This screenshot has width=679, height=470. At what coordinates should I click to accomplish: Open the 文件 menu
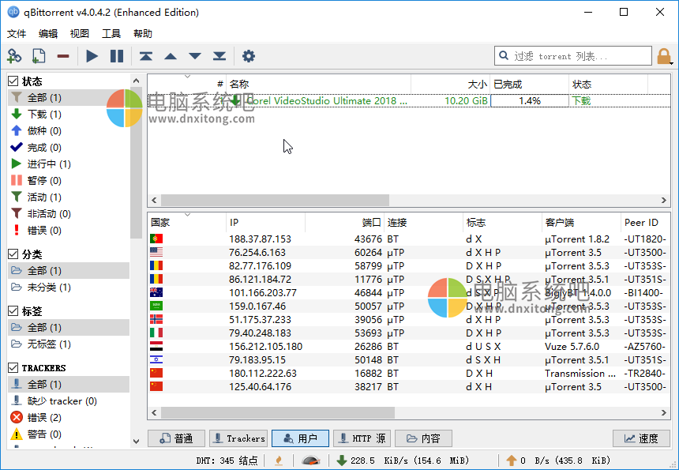pos(17,34)
